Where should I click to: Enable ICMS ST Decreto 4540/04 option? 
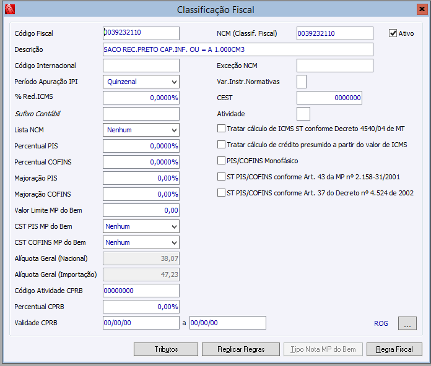click(222, 129)
